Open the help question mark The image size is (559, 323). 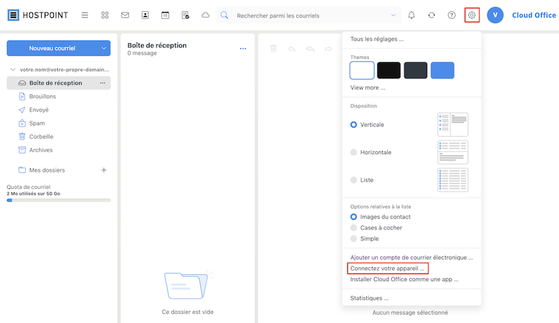[x=451, y=15]
